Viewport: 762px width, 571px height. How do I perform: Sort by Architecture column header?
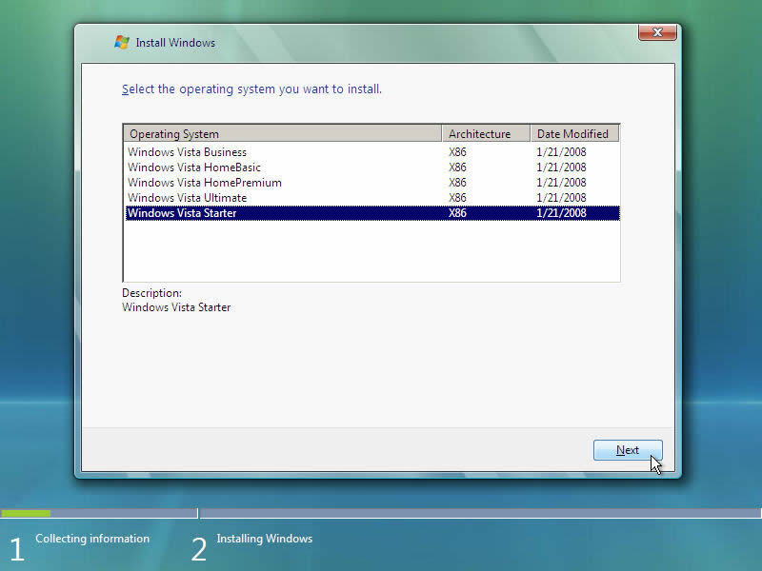pos(486,133)
